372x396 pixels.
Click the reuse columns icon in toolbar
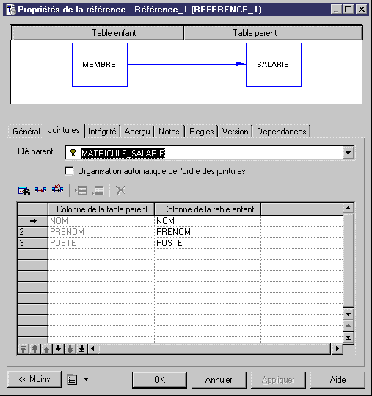[40, 190]
